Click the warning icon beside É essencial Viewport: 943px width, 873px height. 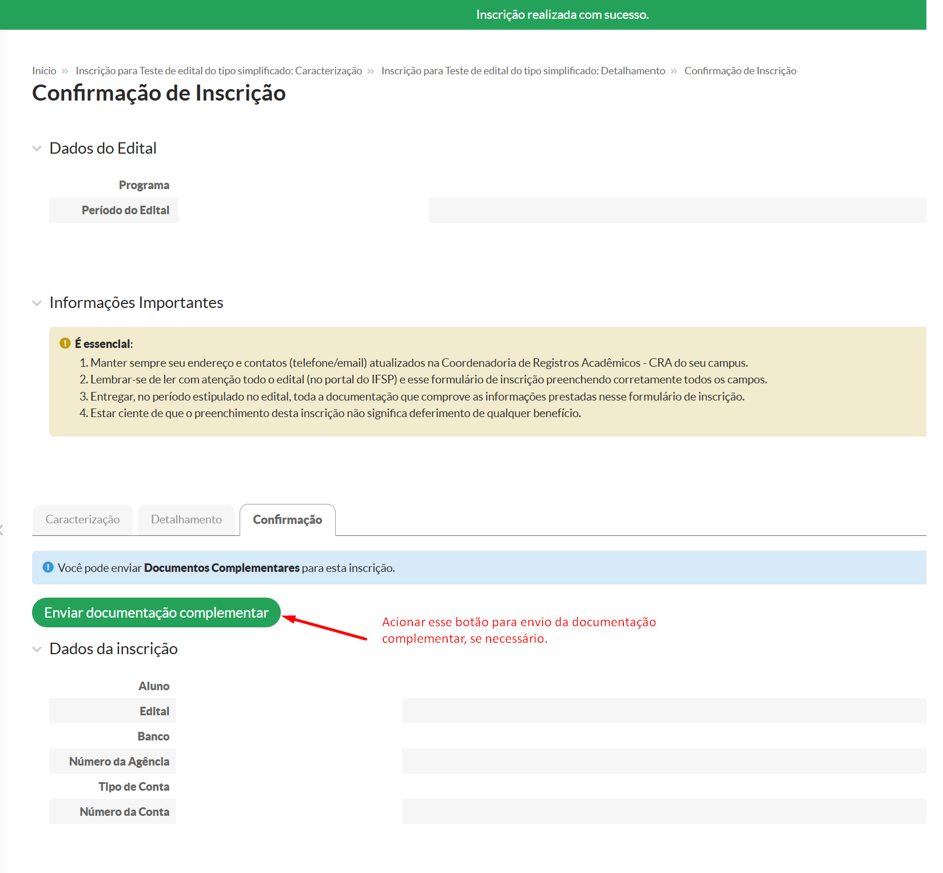65,343
